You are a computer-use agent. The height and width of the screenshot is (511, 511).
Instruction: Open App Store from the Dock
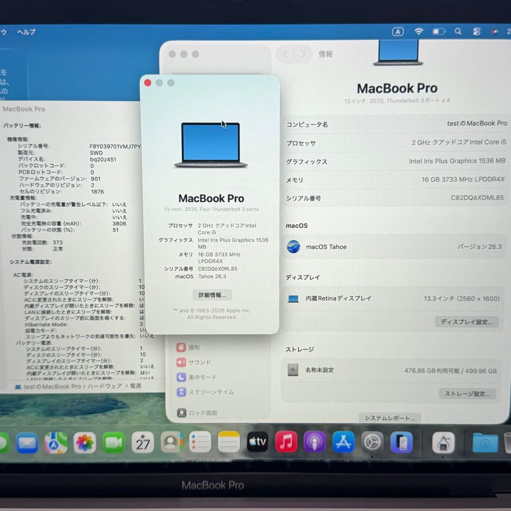coord(344,442)
